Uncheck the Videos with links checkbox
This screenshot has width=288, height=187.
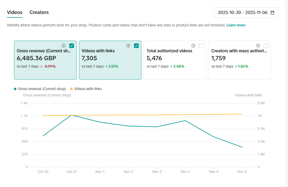click(x=136, y=45)
